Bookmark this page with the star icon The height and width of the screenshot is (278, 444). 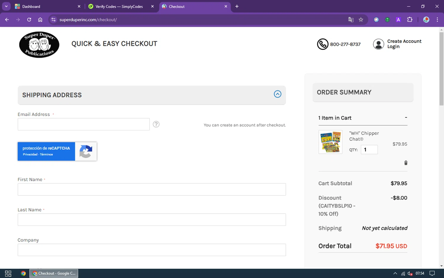coord(361,20)
